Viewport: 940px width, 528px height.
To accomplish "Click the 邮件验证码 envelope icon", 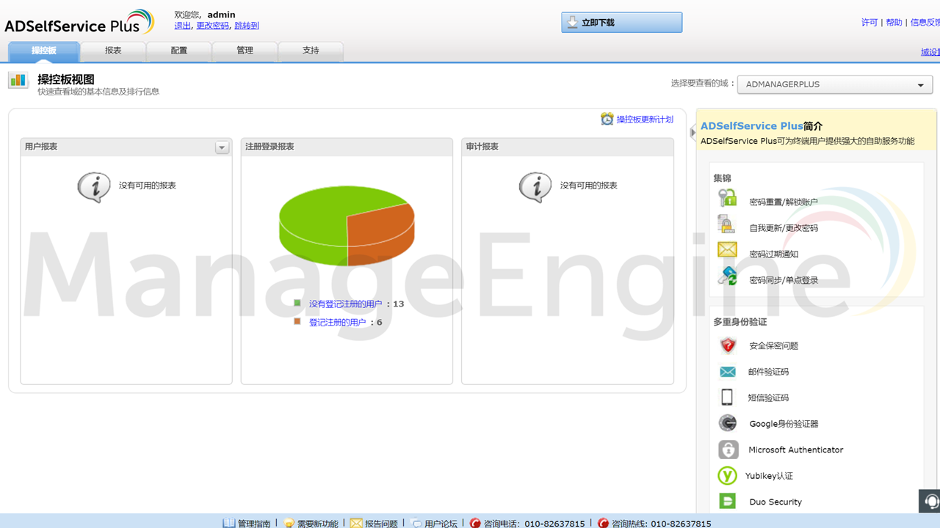I will [727, 372].
